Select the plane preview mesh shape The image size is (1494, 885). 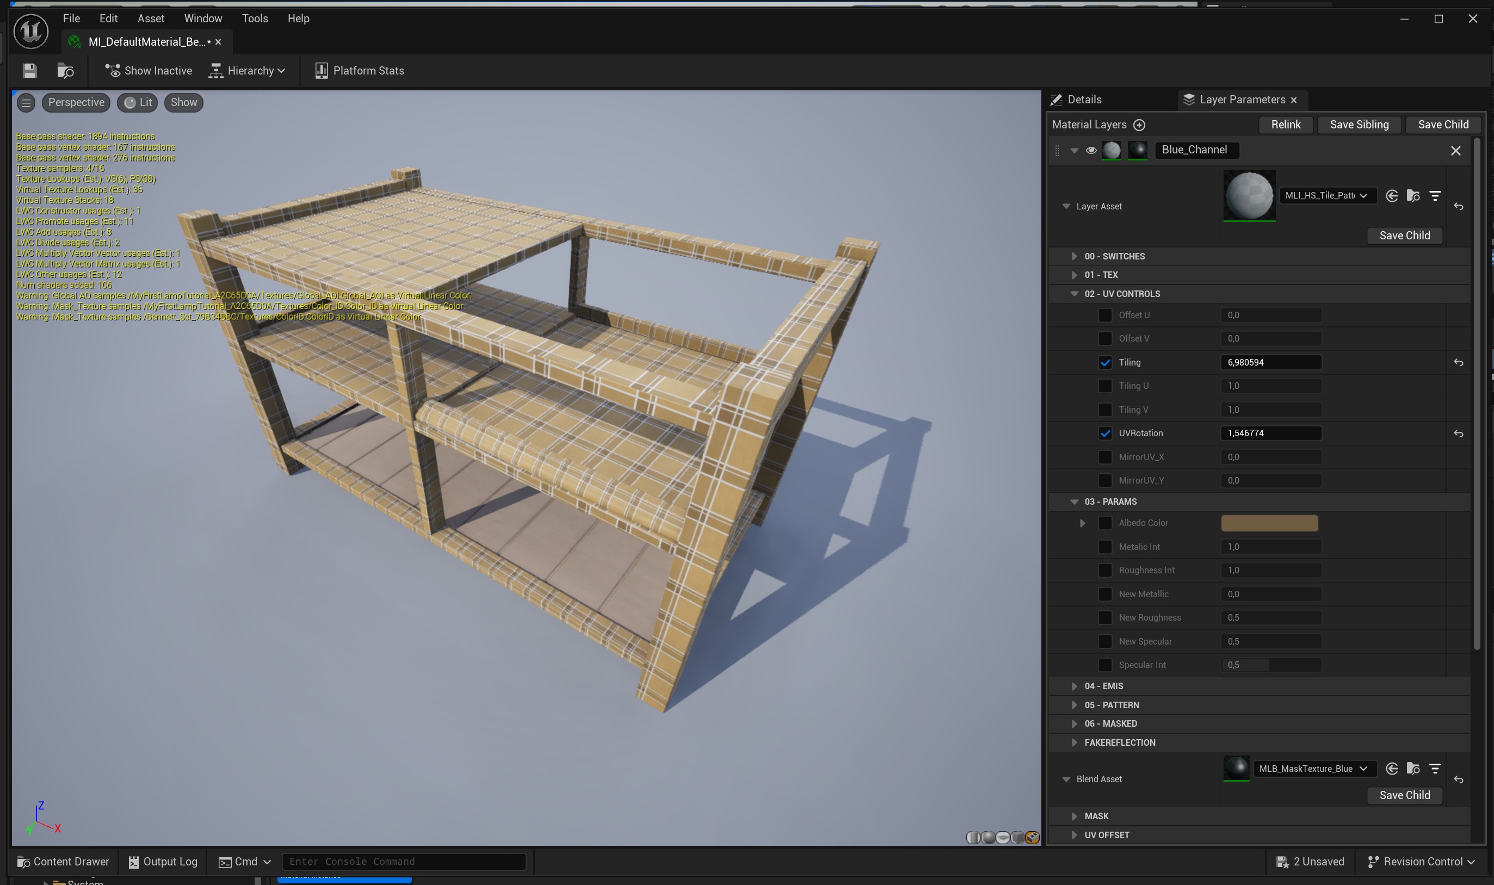coord(1003,838)
